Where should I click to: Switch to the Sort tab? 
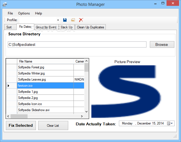10,27
